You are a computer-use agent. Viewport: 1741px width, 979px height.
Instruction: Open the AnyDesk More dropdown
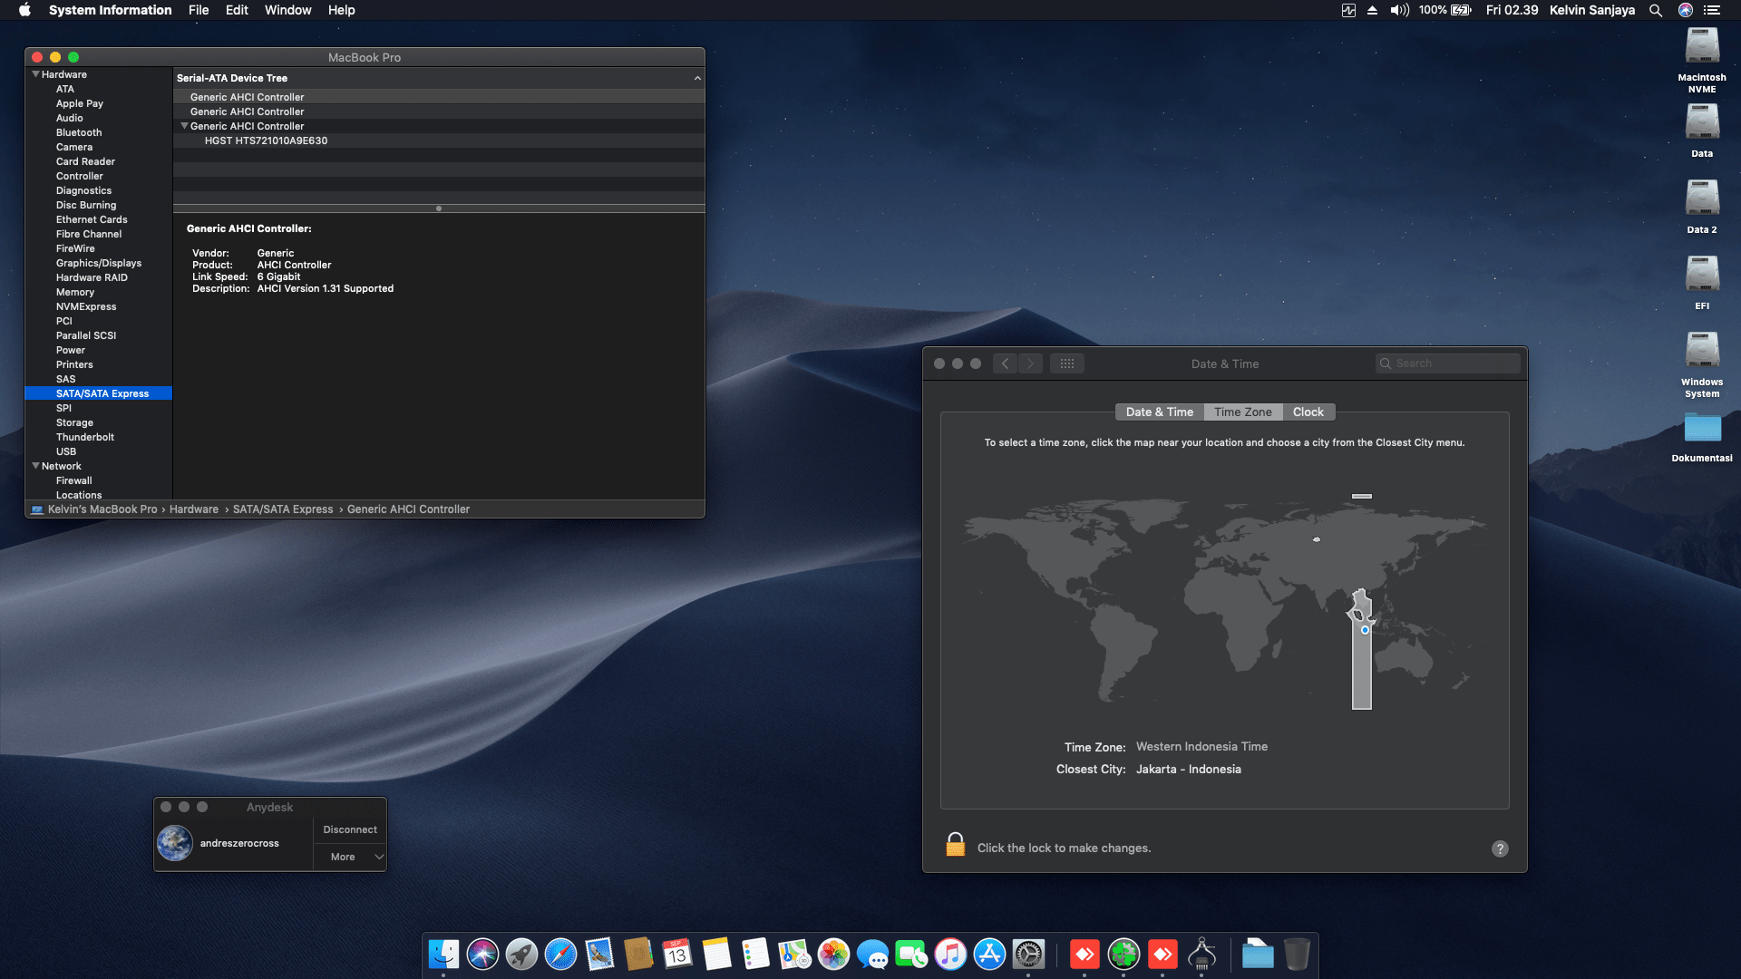[350, 857]
